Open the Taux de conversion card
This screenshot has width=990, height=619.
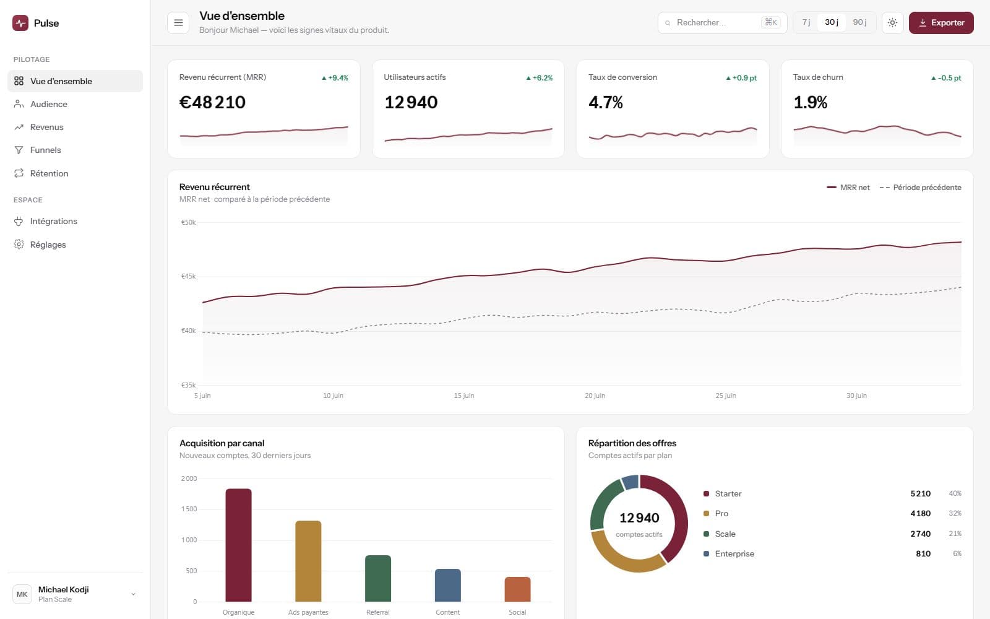click(673, 109)
